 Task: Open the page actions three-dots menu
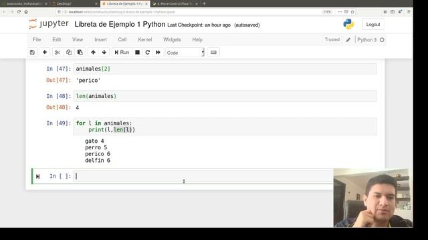(x=340, y=12)
